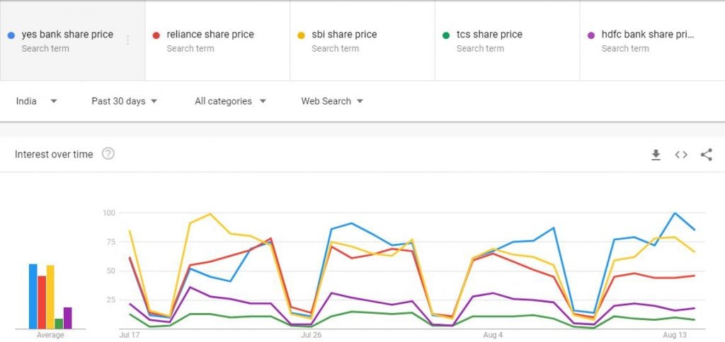
Task: Open the India region dropdown
Action: click(36, 101)
